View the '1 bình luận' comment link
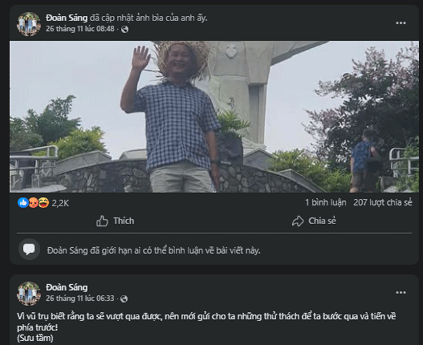This screenshot has height=345, width=423. (x=326, y=203)
